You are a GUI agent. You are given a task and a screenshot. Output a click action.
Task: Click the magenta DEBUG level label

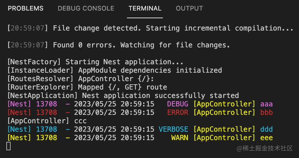(177, 104)
